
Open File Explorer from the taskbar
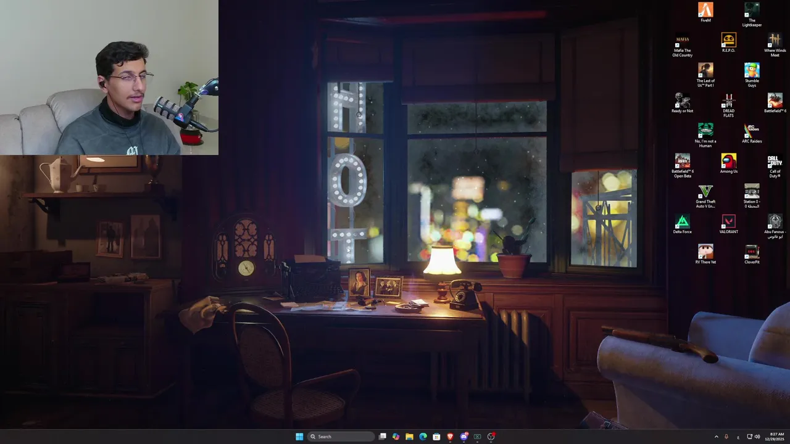tap(409, 437)
